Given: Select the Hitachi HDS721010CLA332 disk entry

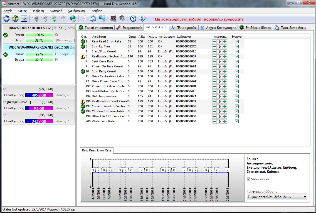Looking at the screenshot, I should 39,34.
